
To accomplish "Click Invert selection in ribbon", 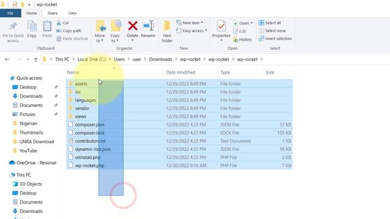I will tap(275, 39).
